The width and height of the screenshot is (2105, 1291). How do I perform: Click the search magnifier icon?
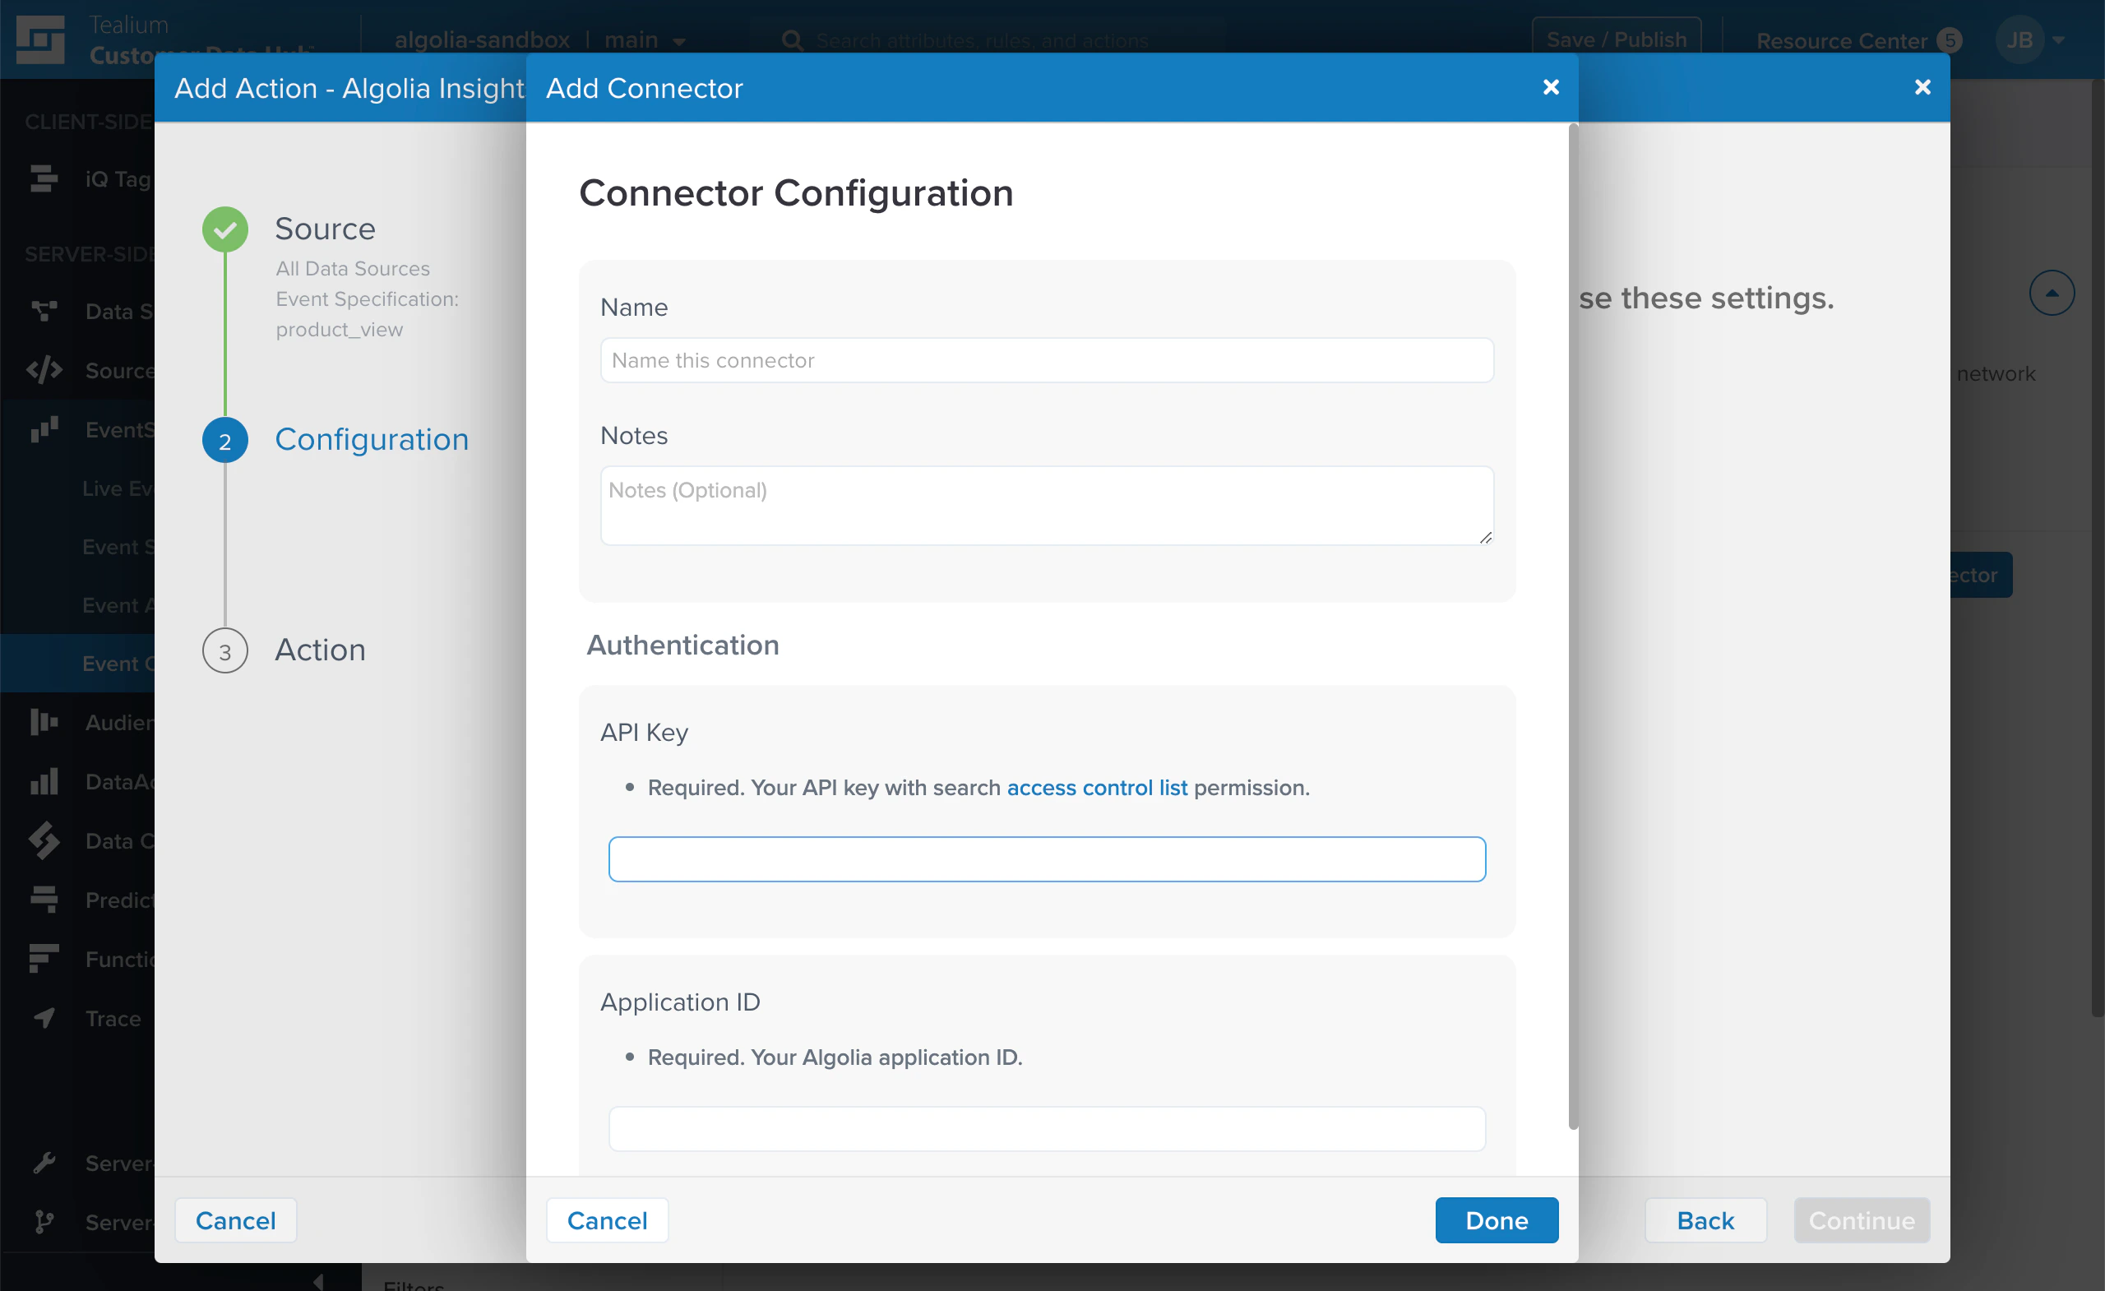792,40
